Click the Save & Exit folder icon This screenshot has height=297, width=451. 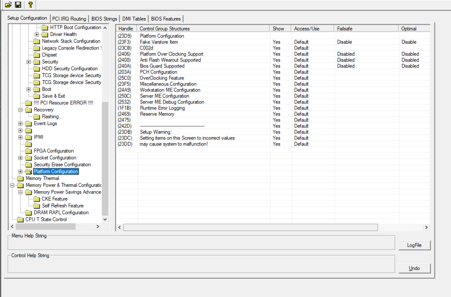tap(37, 96)
